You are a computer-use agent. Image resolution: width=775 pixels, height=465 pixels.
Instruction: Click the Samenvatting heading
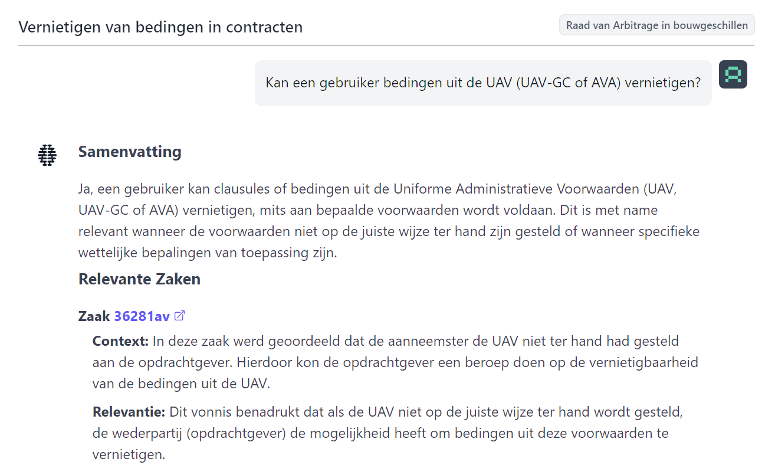pyautogui.click(x=130, y=152)
